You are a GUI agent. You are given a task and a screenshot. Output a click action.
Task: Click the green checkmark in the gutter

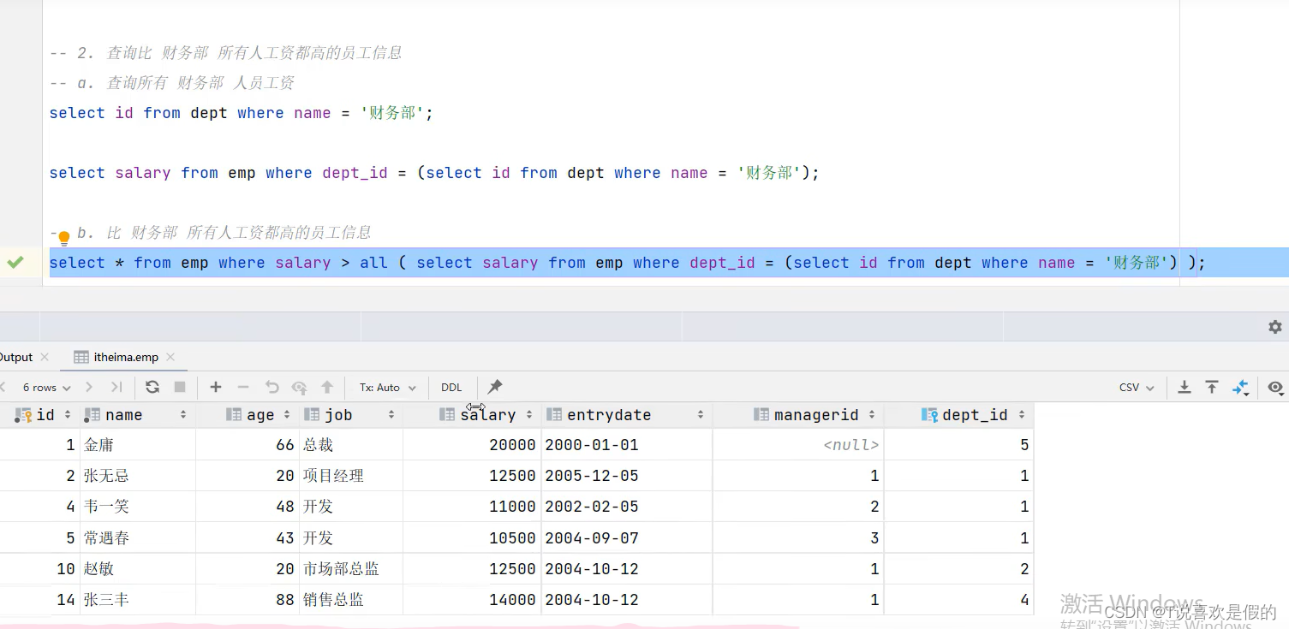coord(15,263)
